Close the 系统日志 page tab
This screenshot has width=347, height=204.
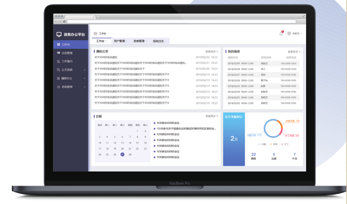point(166,41)
